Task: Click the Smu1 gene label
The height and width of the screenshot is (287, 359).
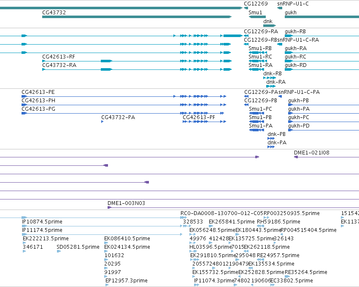Action: (x=255, y=13)
